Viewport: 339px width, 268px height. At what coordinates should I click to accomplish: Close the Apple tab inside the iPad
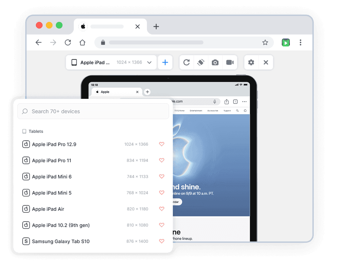pyautogui.click(x=137, y=92)
